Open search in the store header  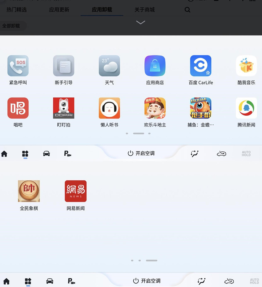[x=187, y=10]
